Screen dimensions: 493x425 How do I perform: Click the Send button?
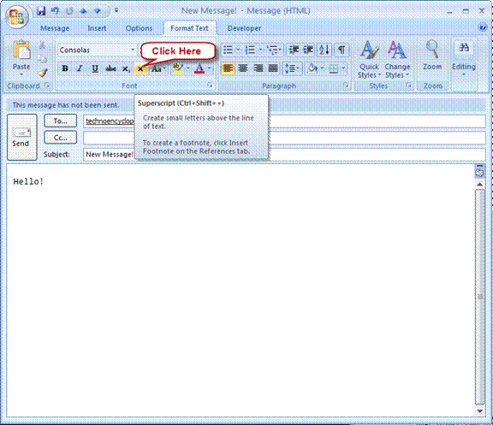click(22, 138)
